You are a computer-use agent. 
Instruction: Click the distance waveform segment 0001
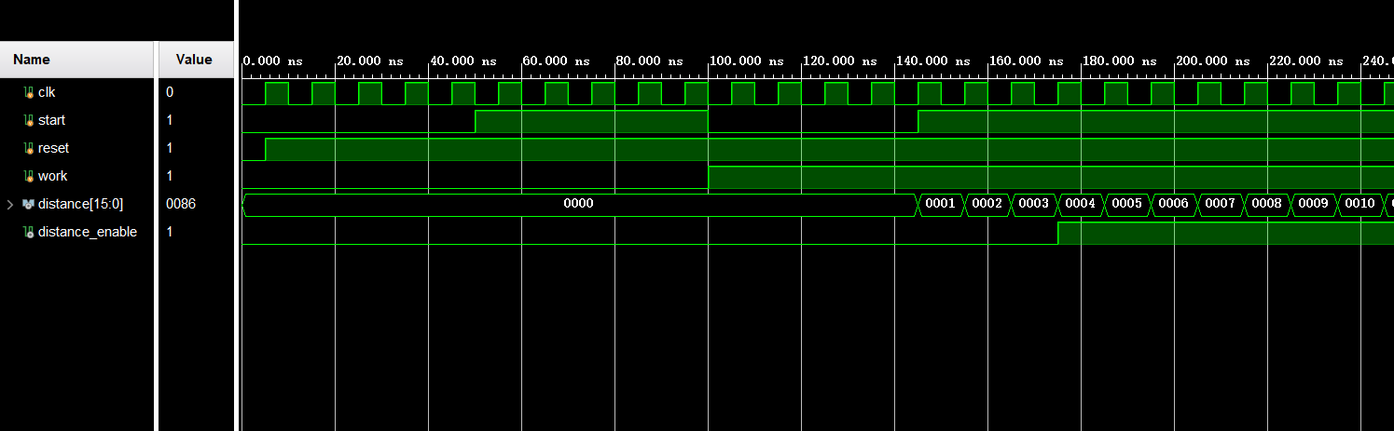point(941,204)
